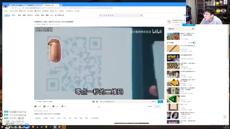Open the orange app icon next to the blue taskbar app
230x129 pixels.
pyautogui.click(x=60, y=127)
